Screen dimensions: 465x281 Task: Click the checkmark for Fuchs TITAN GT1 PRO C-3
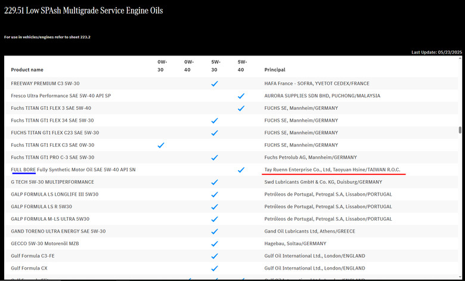[215, 158]
